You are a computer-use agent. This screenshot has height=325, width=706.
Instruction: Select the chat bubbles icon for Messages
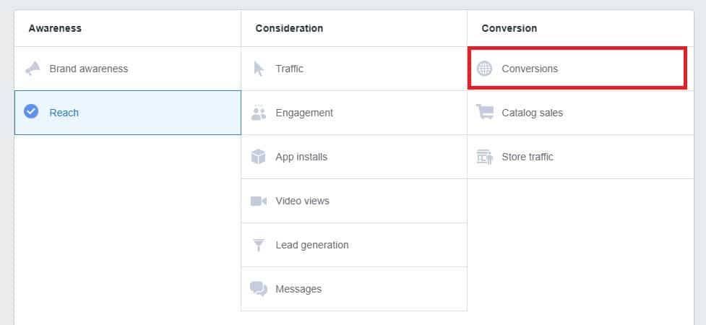259,289
